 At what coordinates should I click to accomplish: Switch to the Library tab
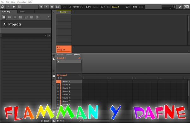click(6, 12)
